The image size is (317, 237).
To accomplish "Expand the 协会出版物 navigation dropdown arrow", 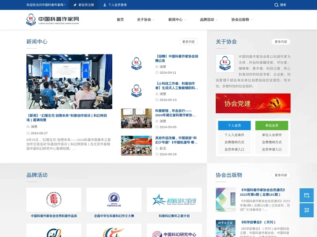I will coord(251,20).
